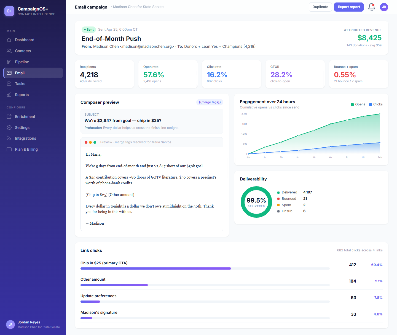Screen dimensions: 397x335
Task: Click the 60.4% percentage
Action: [377, 265]
